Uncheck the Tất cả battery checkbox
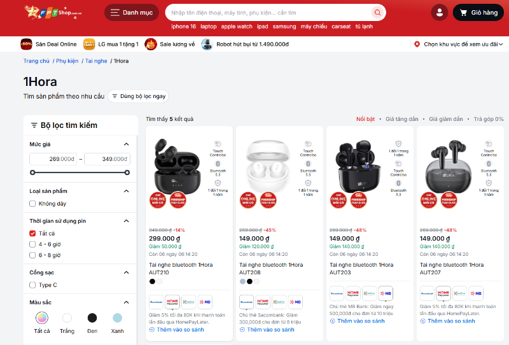This screenshot has height=345, width=509. [x=32, y=233]
